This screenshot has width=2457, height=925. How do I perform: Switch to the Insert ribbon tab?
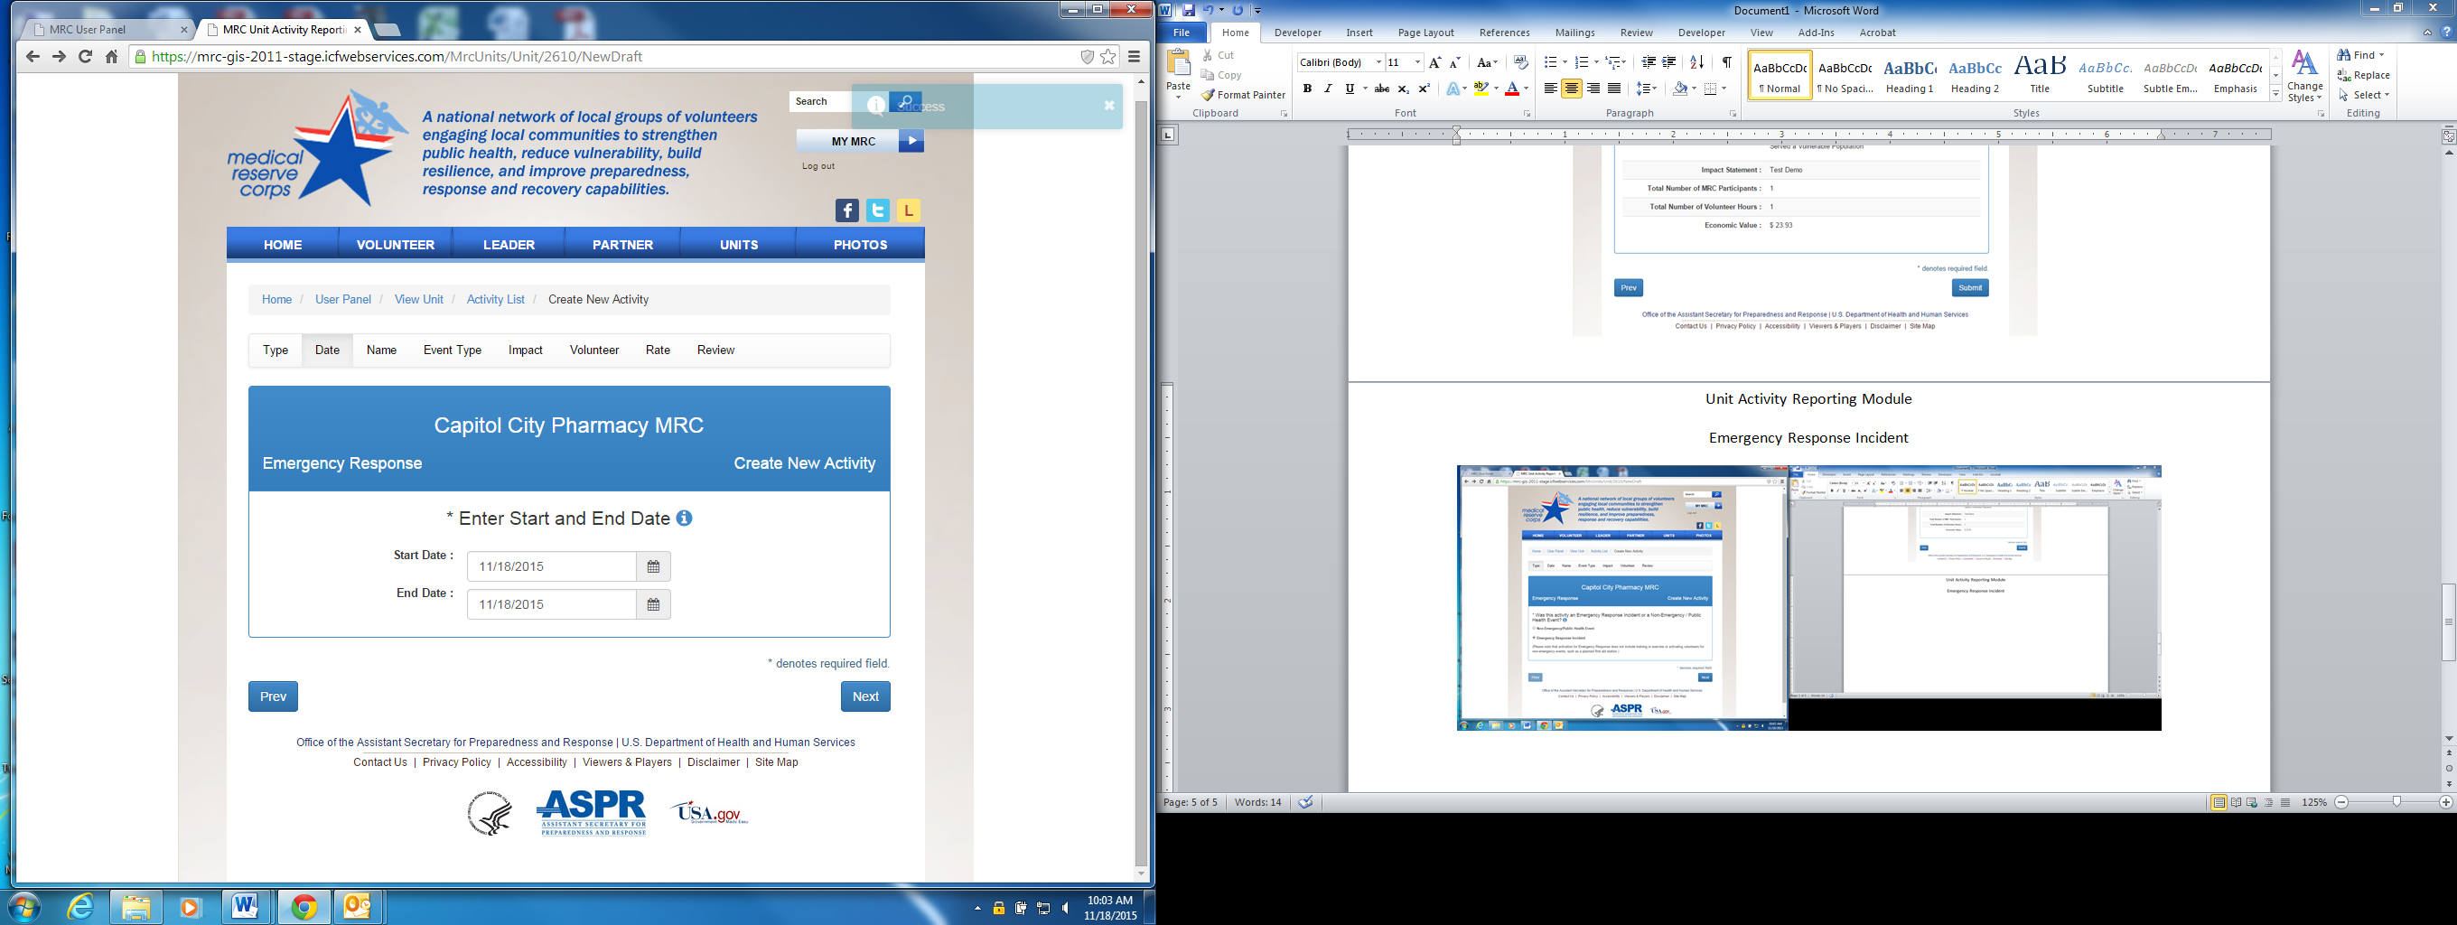tap(1359, 33)
